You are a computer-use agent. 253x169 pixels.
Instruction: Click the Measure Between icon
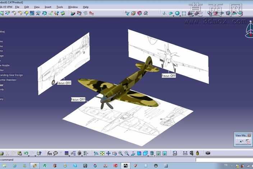(185, 153)
